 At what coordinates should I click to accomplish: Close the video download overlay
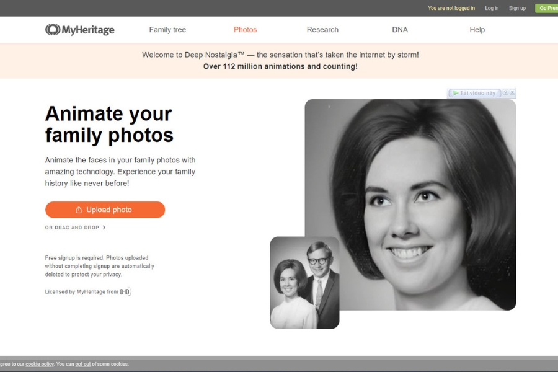click(512, 93)
